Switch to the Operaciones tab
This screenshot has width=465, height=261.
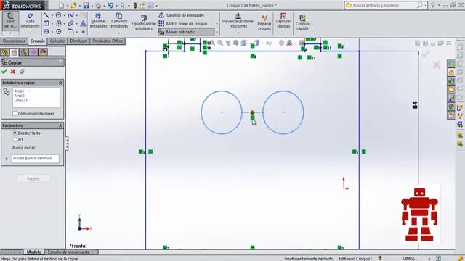click(14, 41)
